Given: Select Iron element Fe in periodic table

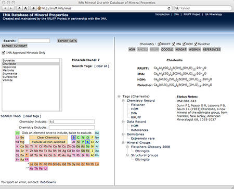Looking at the screenshot, I should pyautogui.click(x=50, y=146).
